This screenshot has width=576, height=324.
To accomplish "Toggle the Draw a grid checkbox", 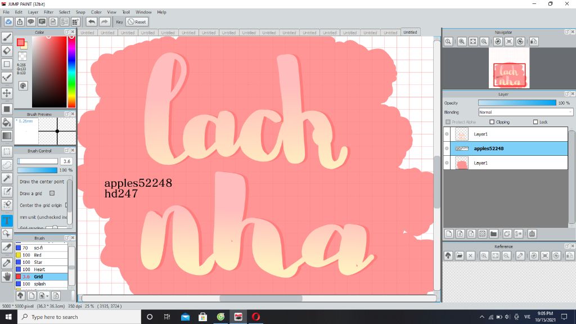I will coord(52,193).
